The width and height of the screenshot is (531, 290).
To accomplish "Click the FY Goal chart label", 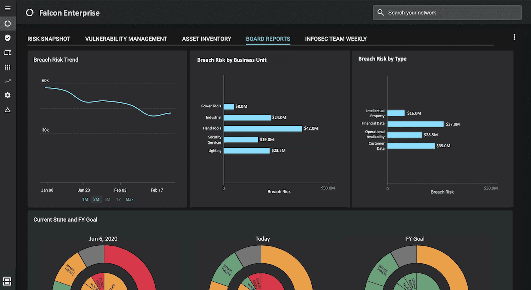I will pos(415,239).
